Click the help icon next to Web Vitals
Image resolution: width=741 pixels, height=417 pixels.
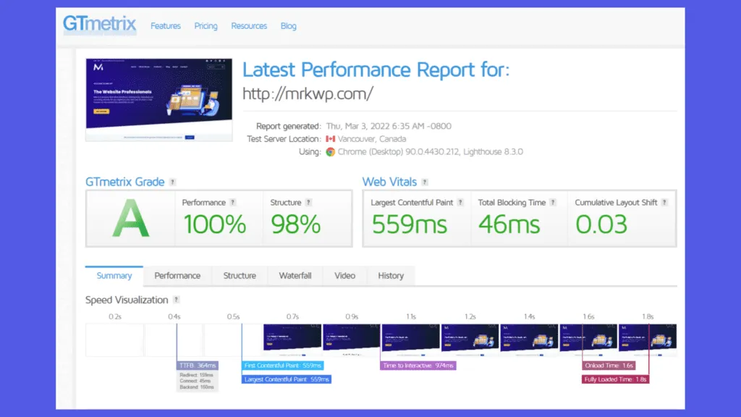tap(425, 182)
